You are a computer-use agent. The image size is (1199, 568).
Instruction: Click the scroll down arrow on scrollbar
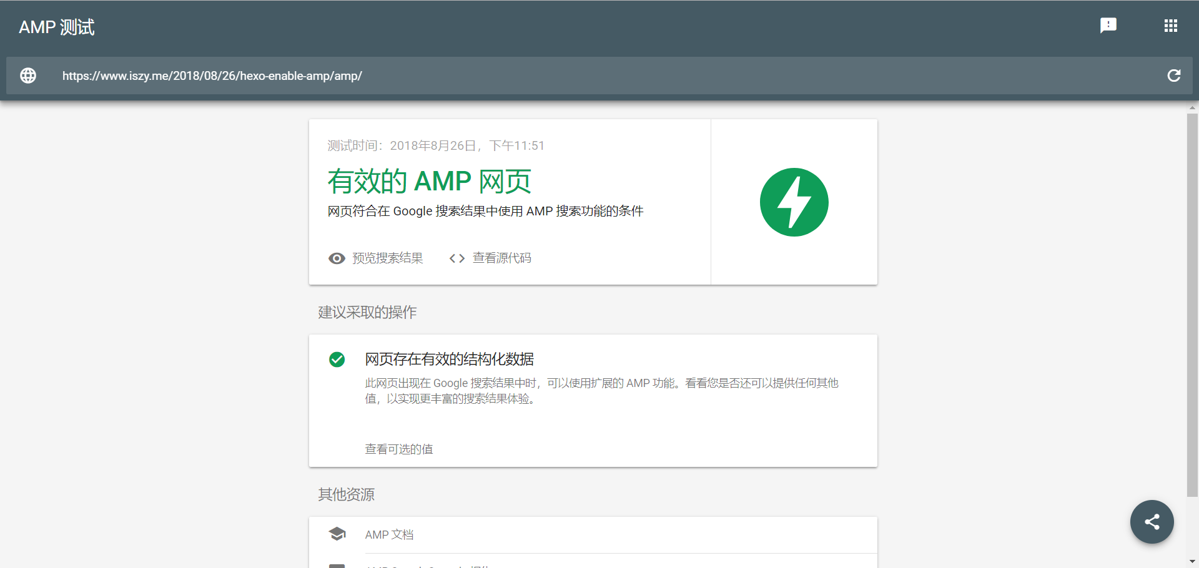(x=1192, y=561)
